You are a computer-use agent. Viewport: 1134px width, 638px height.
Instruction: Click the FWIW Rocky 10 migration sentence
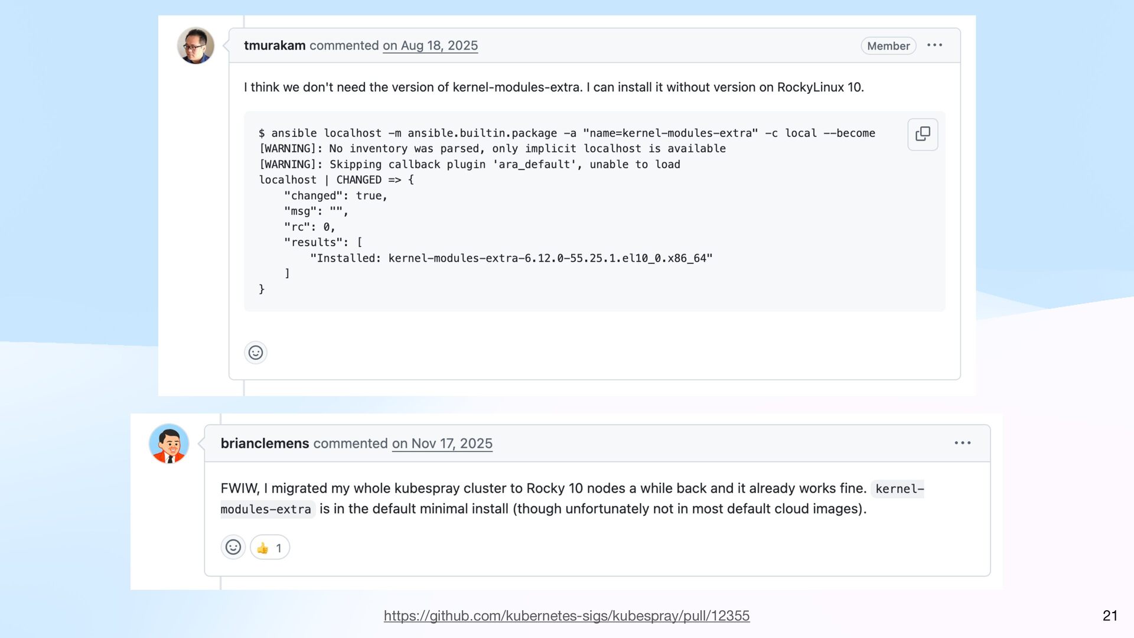click(x=543, y=489)
